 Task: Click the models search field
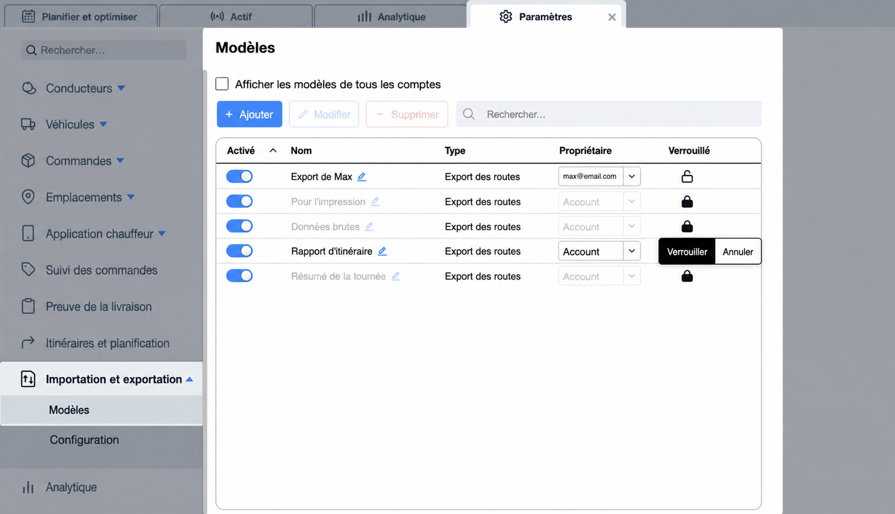click(x=608, y=114)
